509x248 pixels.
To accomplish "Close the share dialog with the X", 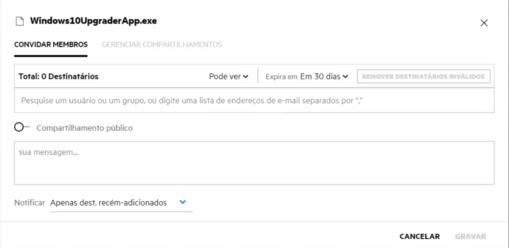I will [484, 23].
